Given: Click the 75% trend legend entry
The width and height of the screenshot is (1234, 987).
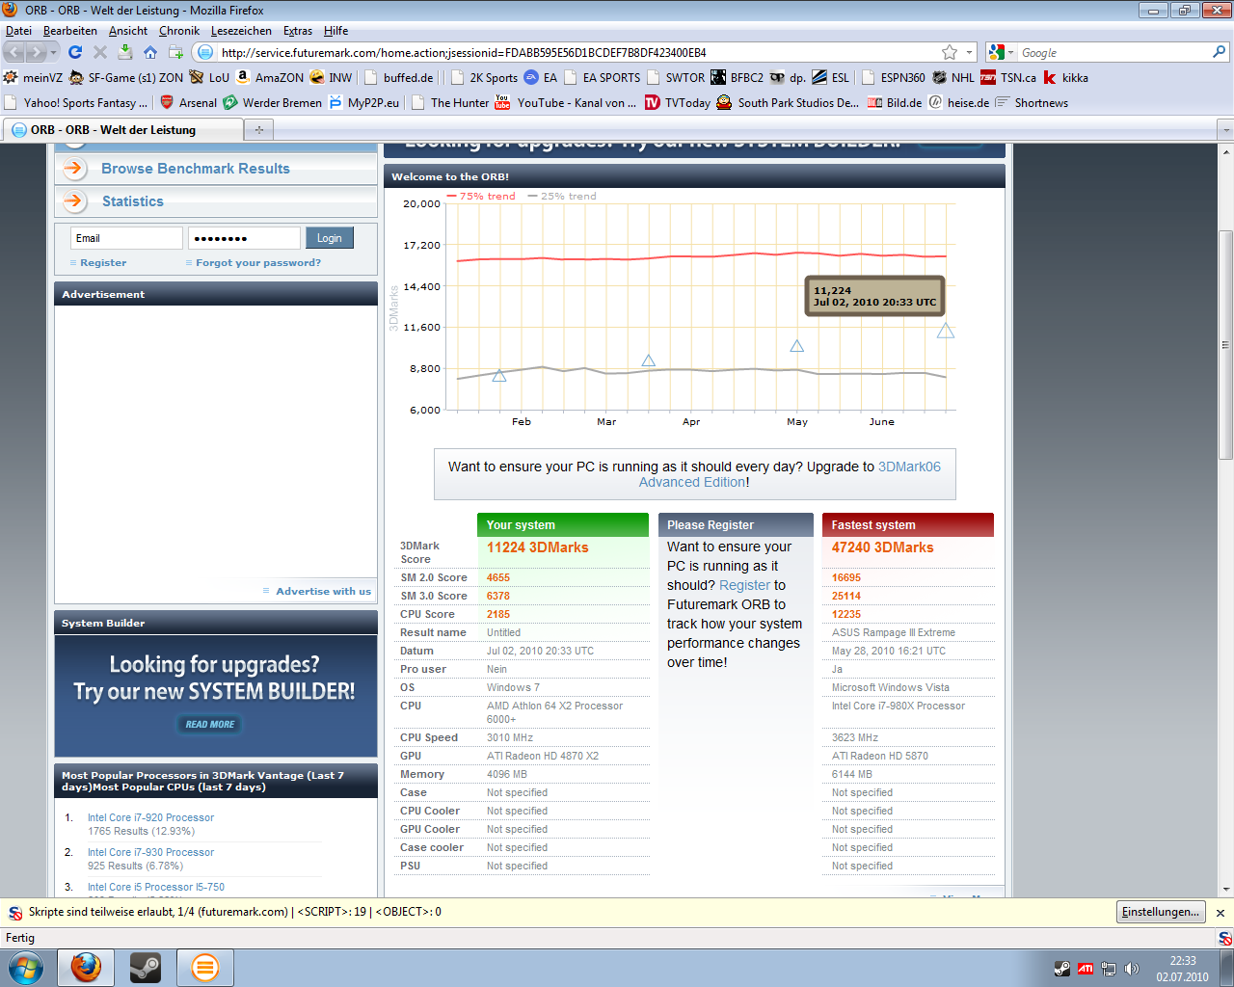Looking at the screenshot, I should (481, 196).
